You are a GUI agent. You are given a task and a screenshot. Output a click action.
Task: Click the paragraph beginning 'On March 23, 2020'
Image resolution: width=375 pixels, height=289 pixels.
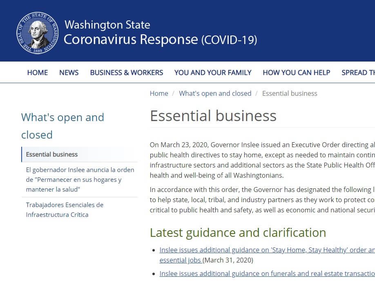tap(262, 160)
